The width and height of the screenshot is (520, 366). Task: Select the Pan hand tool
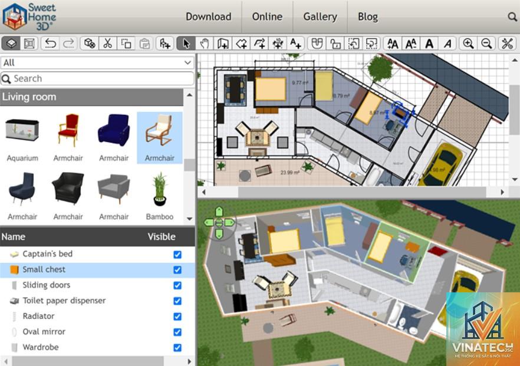pos(204,44)
